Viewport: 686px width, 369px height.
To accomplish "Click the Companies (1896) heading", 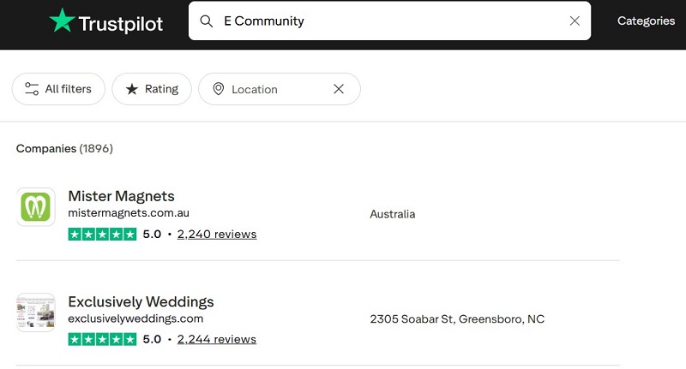I will pos(64,149).
